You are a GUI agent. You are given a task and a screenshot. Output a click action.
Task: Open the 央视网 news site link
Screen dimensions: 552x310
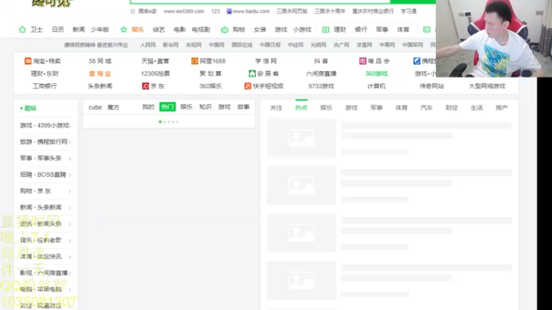[x=194, y=45]
